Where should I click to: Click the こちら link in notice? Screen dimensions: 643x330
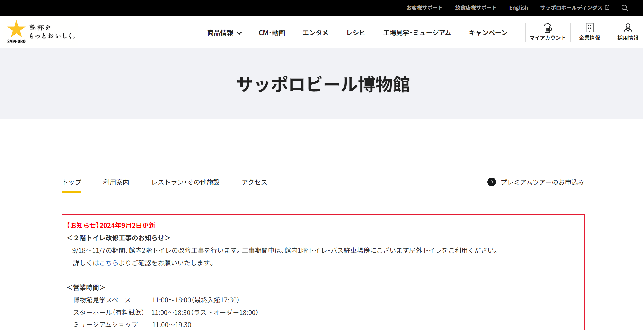click(x=109, y=263)
